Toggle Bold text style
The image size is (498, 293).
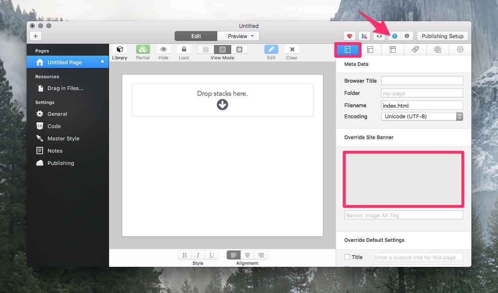(184, 255)
